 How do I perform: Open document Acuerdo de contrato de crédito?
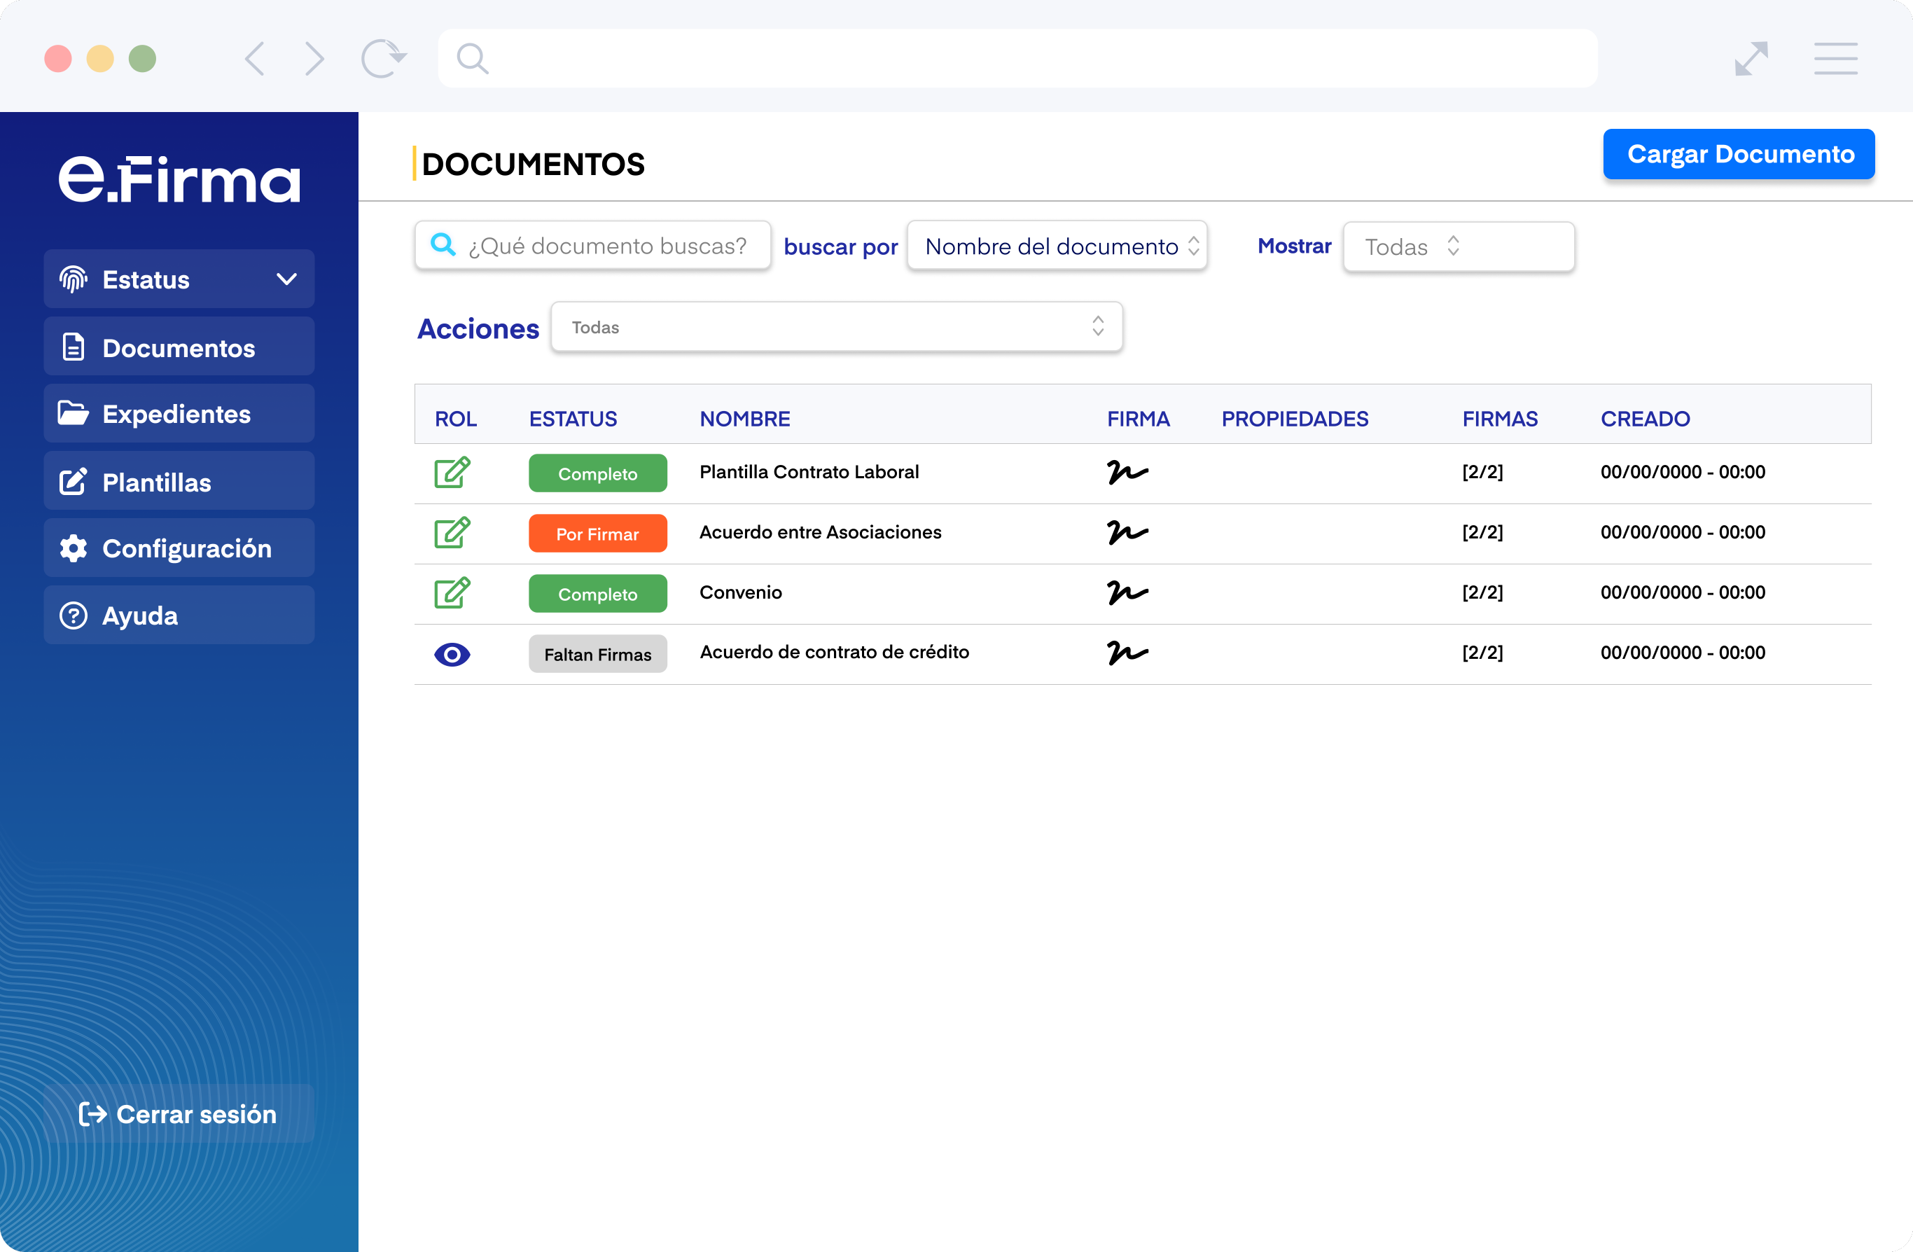835,652
